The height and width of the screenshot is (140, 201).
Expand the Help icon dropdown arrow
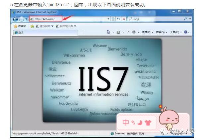click(x=189, y=32)
